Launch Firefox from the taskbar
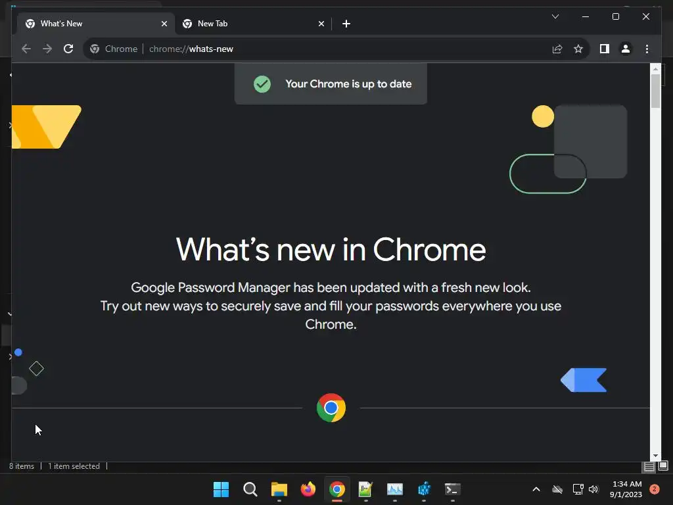 [x=308, y=489]
